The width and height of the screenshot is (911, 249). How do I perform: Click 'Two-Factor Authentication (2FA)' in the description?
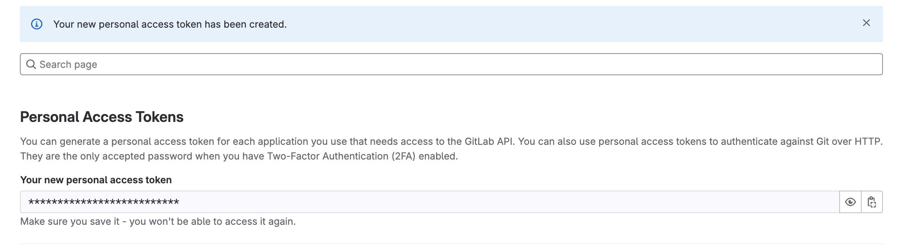point(341,156)
